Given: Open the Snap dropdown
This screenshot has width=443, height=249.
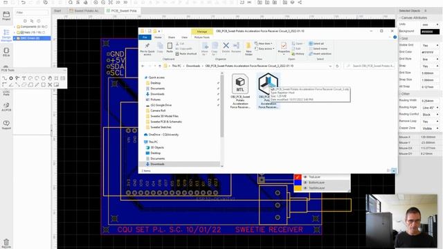Looking at the screenshot, I should pyautogui.click(x=430, y=66).
